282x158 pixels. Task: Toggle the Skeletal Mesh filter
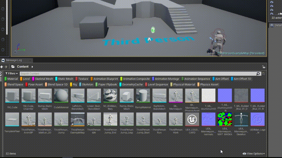tap(43, 79)
